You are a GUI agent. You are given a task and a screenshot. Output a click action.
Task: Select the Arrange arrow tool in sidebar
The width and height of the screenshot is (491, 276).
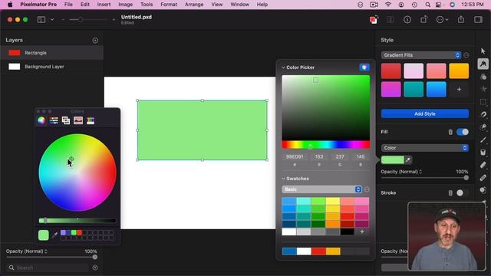tap(483, 51)
